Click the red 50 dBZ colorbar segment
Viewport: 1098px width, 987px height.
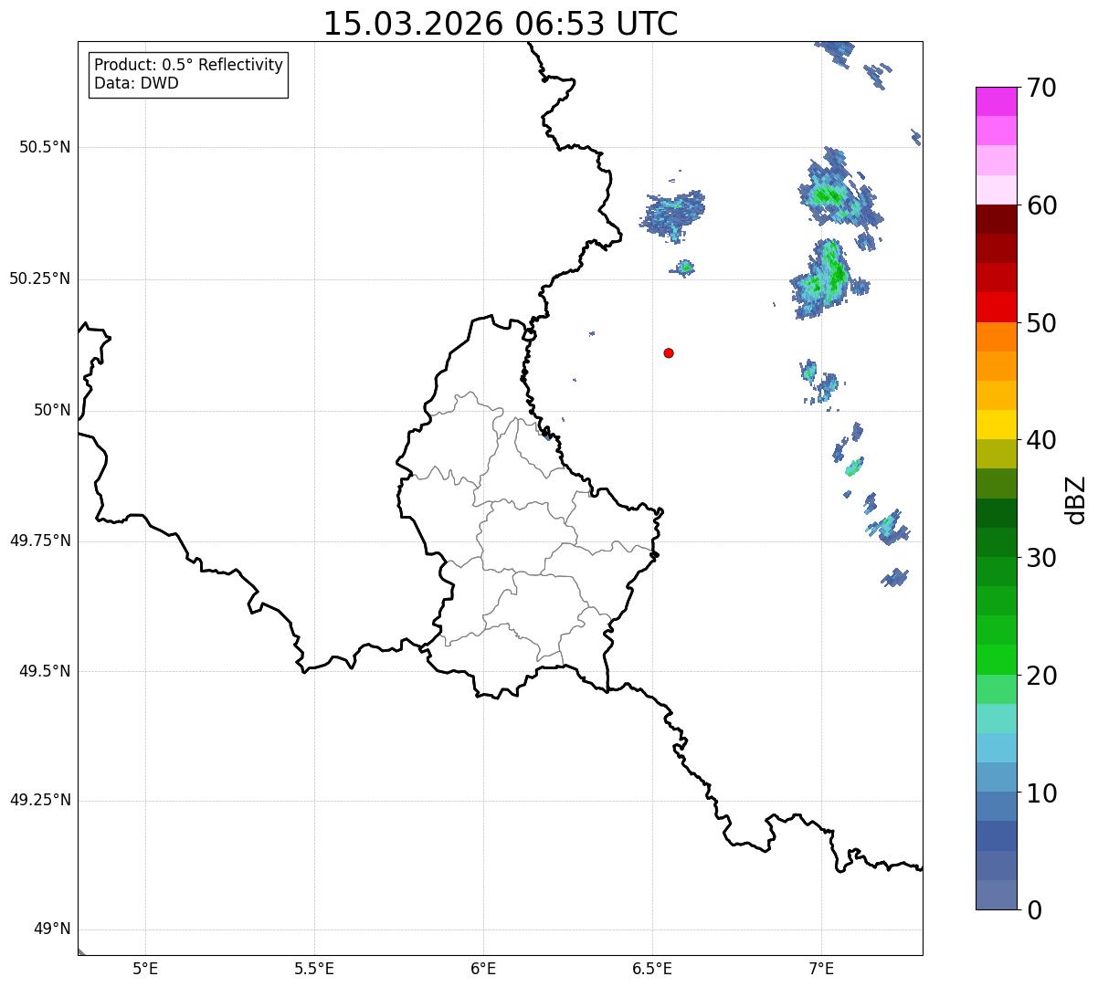coord(997,307)
